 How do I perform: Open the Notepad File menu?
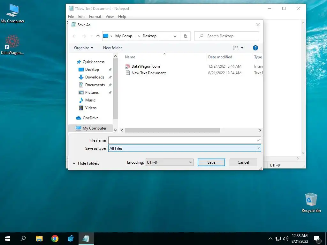click(x=71, y=17)
